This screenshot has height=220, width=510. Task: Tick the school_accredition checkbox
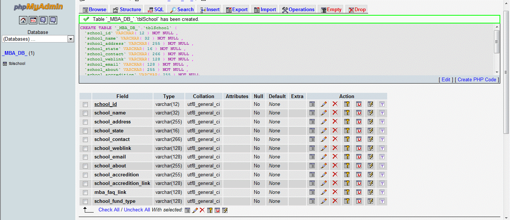[85, 175]
